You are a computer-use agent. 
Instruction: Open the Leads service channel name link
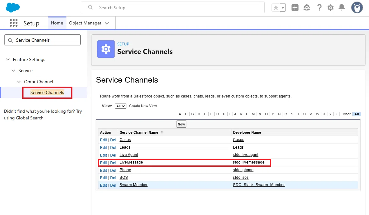pyautogui.click(x=125, y=147)
